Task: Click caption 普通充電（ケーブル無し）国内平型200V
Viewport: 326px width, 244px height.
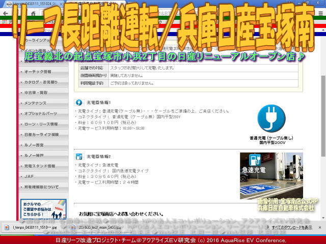Action: (271, 140)
